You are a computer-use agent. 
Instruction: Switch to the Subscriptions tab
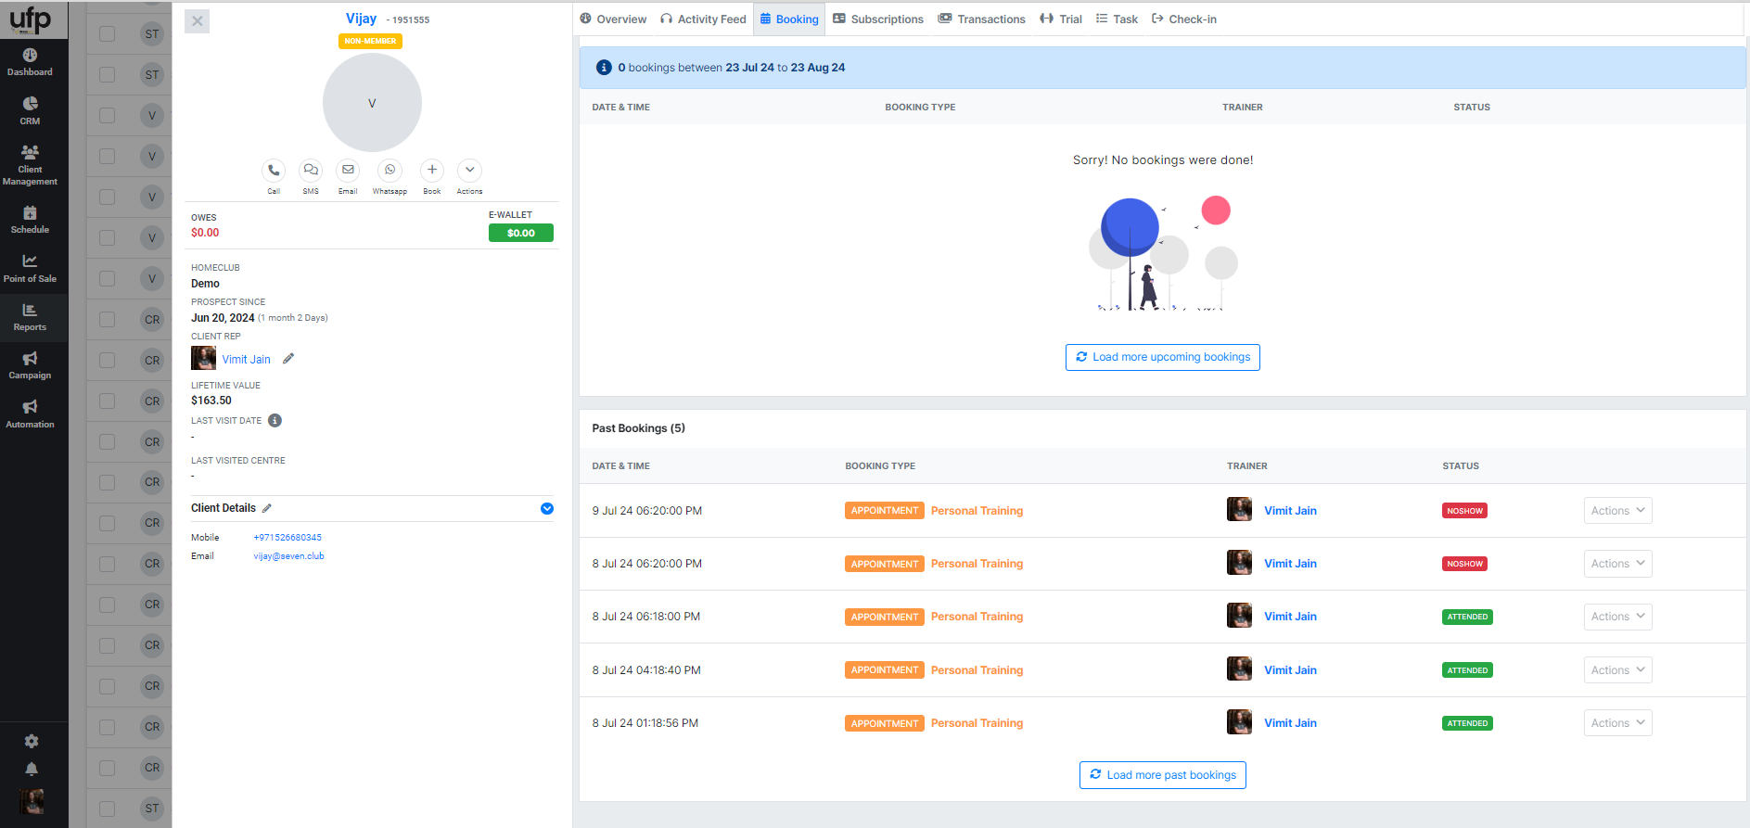coord(878,19)
